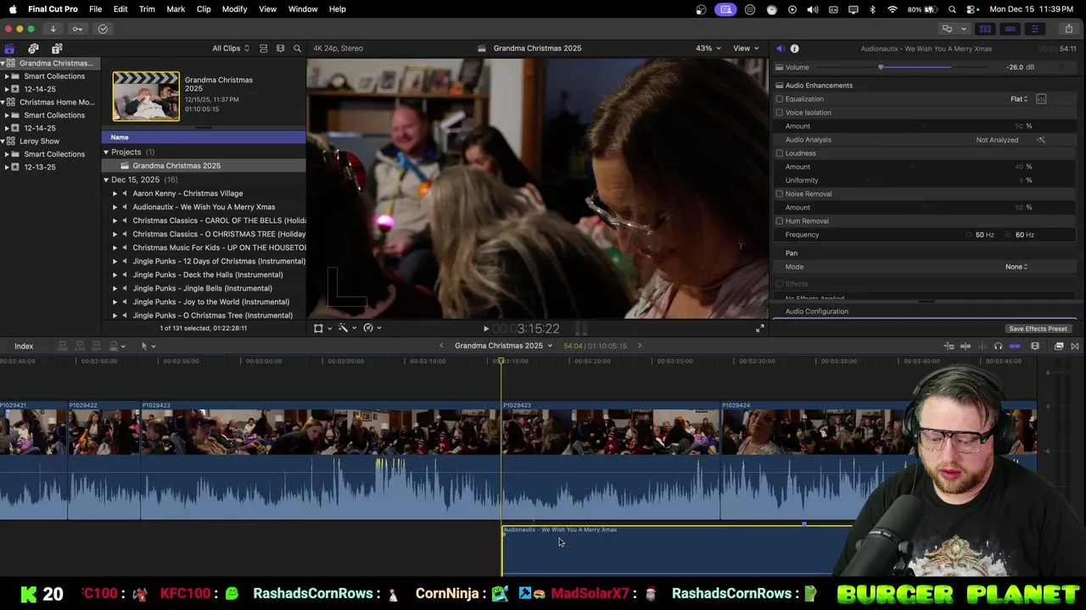The width and height of the screenshot is (1086, 610).
Task: Enable the Voice Isolation checkbox
Action: point(779,113)
